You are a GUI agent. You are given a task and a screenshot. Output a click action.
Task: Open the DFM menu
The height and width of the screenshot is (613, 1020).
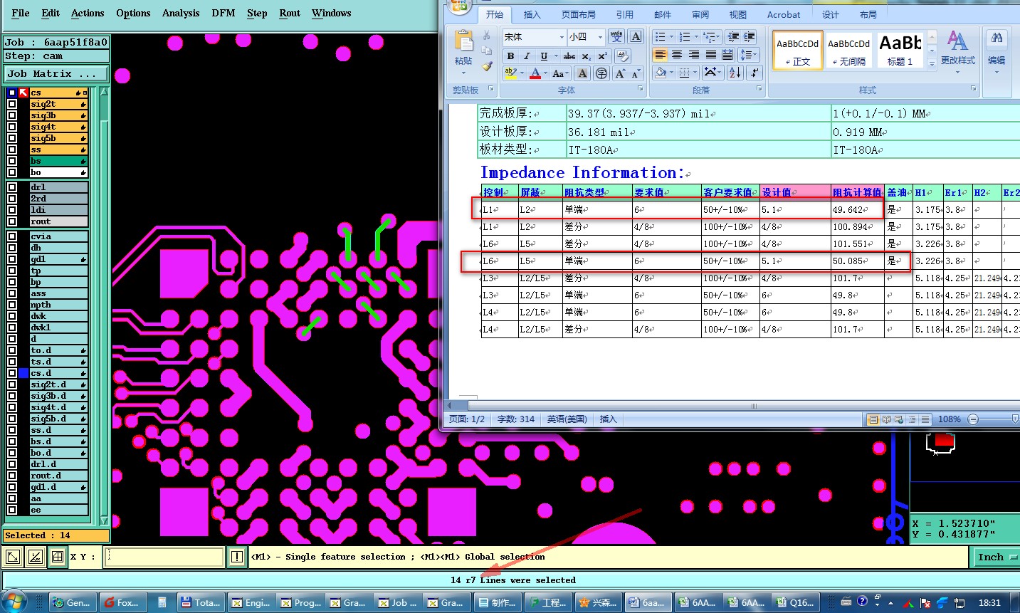tap(224, 13)
